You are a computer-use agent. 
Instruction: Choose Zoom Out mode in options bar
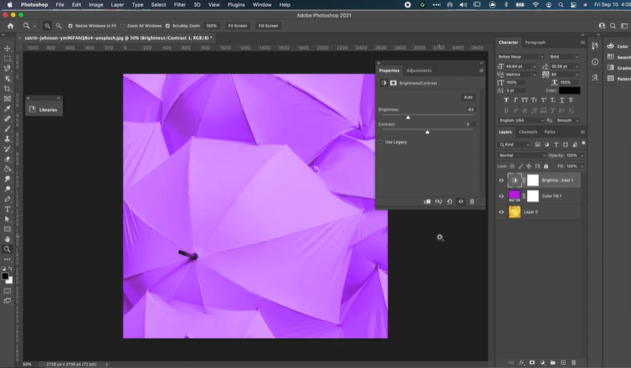click(x=58, y=25)
